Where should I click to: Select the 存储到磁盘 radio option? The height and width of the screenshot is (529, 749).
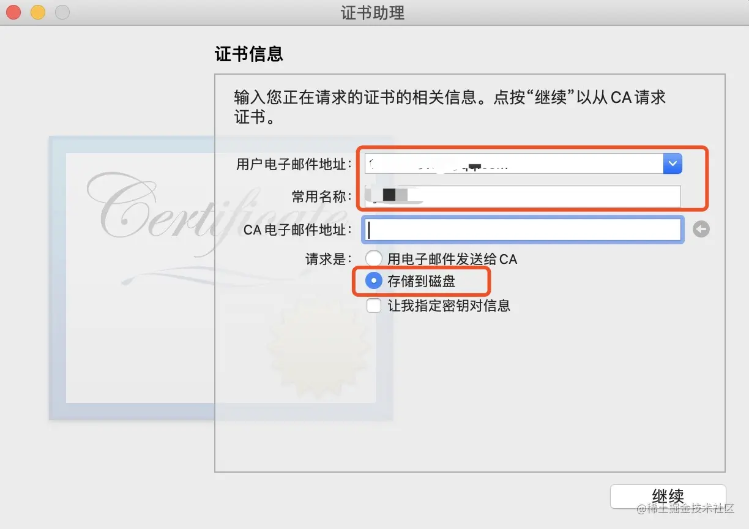373,281
